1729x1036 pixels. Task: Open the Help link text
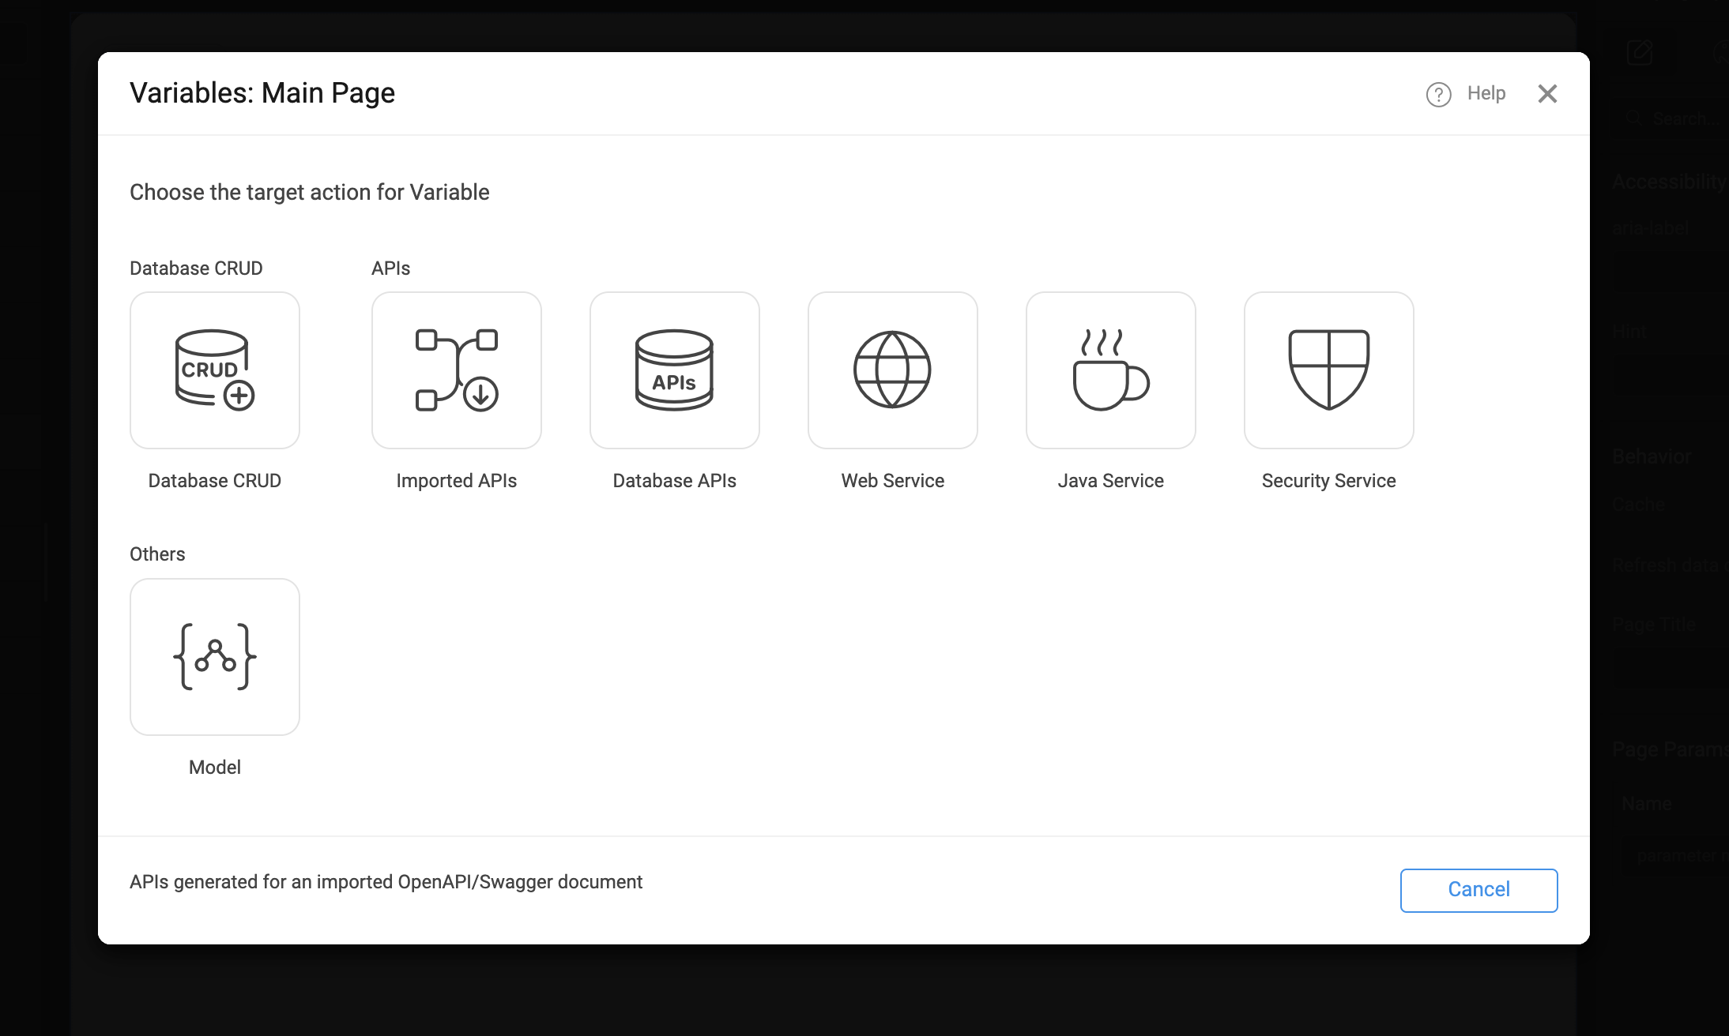coord(1486,93)
